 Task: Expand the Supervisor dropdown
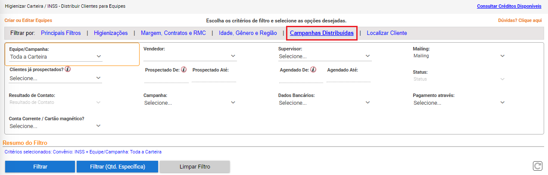(325, 56)
